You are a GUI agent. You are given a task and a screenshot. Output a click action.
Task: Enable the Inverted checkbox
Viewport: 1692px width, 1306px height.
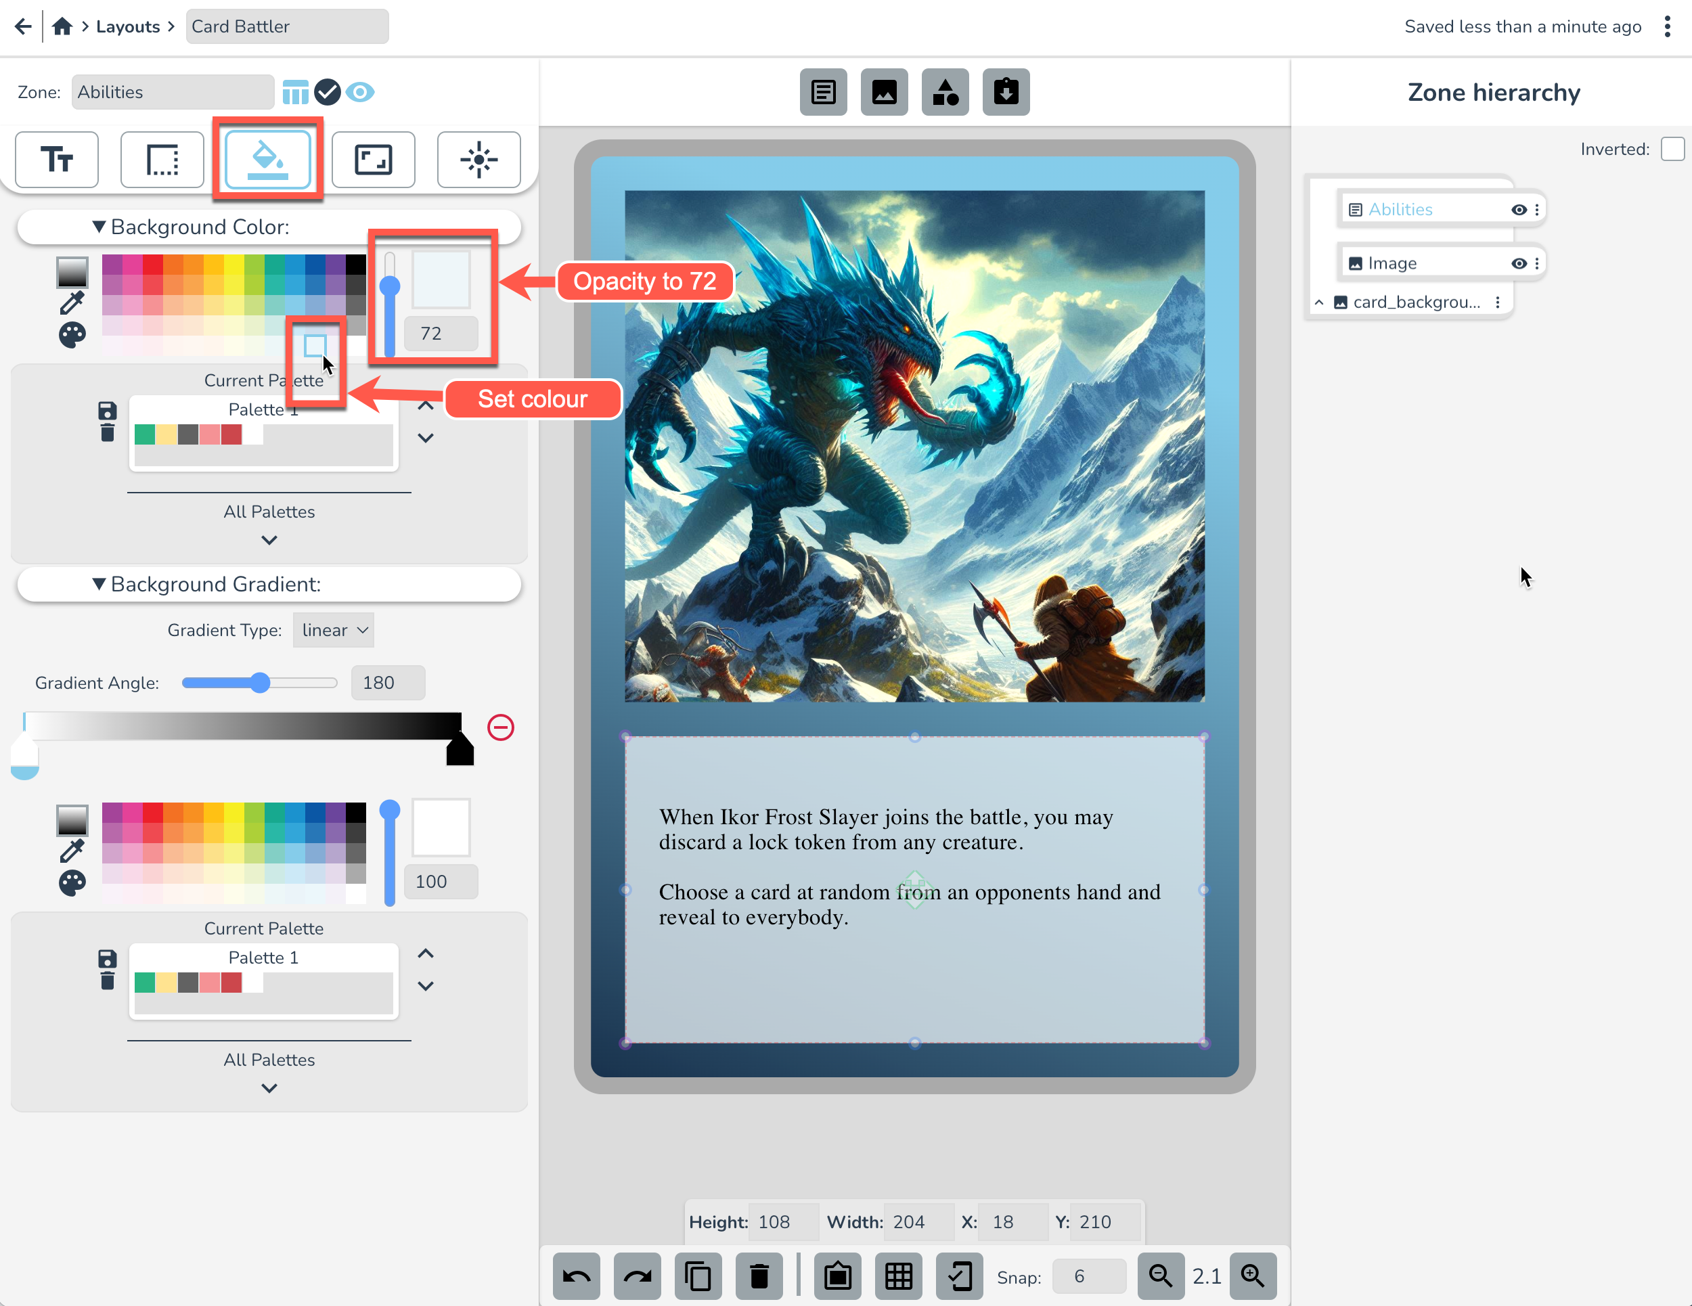click(1672, 149)
